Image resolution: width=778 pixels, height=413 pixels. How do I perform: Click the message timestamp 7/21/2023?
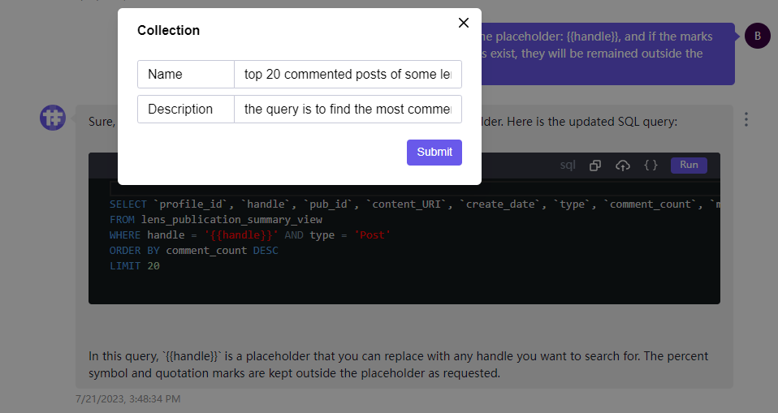pyautogui.click(x=128, y=398)
